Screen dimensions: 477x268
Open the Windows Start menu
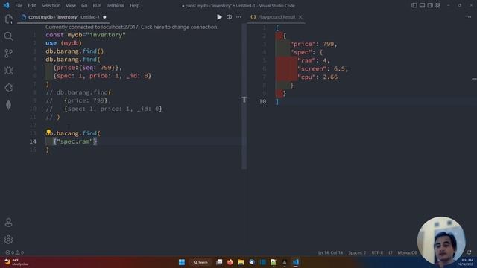pyautogui.click(x=182, y=262)
